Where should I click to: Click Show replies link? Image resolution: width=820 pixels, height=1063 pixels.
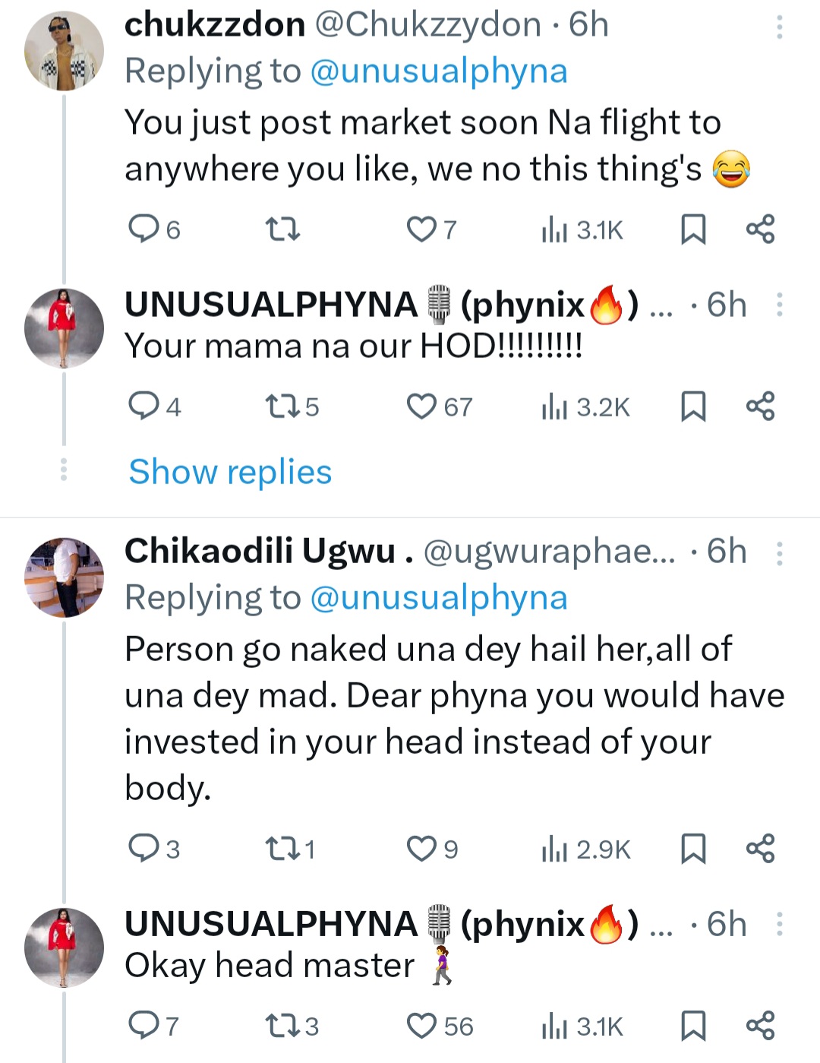230,472
